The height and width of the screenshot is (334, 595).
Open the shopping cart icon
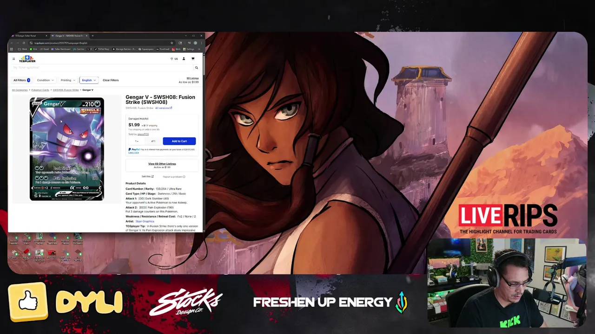coord(193,59)
